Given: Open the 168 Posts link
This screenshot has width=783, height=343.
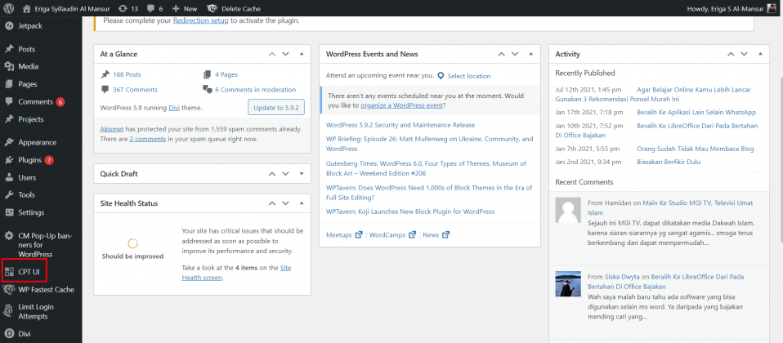Looking at the screenshot, I should click(127, 74).
